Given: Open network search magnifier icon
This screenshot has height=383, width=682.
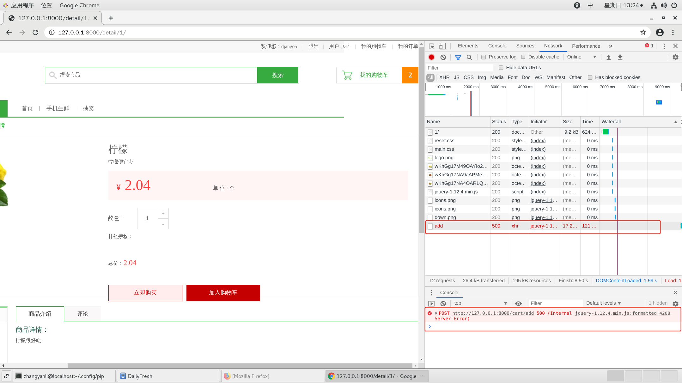Looking at the screenshot, I should 469,57.
